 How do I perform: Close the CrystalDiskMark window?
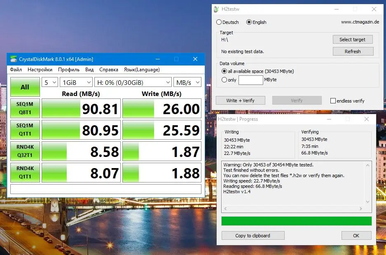195,59
